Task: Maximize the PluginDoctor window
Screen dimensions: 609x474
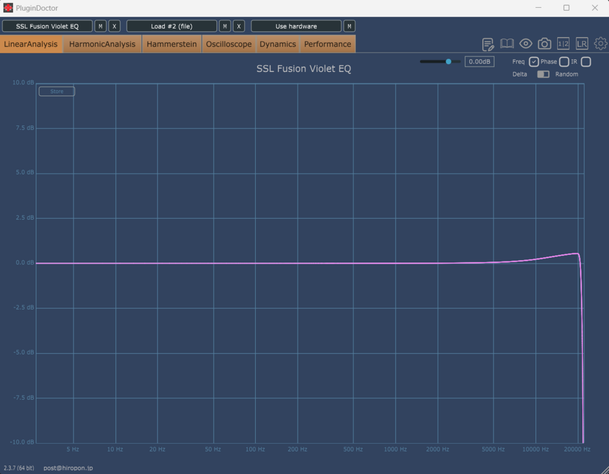Action: pyautogui.click(x=566, y=8)
